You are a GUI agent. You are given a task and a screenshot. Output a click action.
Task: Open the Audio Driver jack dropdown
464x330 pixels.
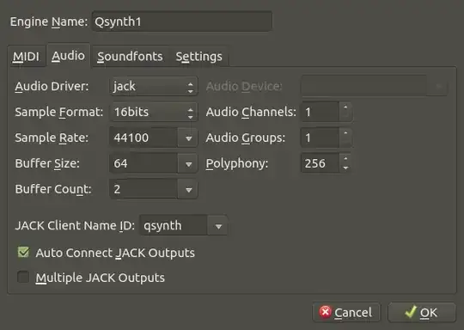coord(153,87)
